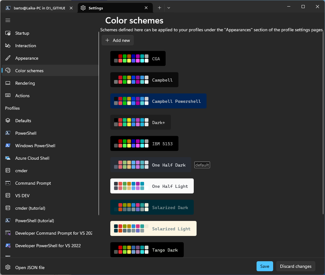Click the hamburger navigation menu icon
The width and height of the screenshot is (325, 275).
pos(8,20)
